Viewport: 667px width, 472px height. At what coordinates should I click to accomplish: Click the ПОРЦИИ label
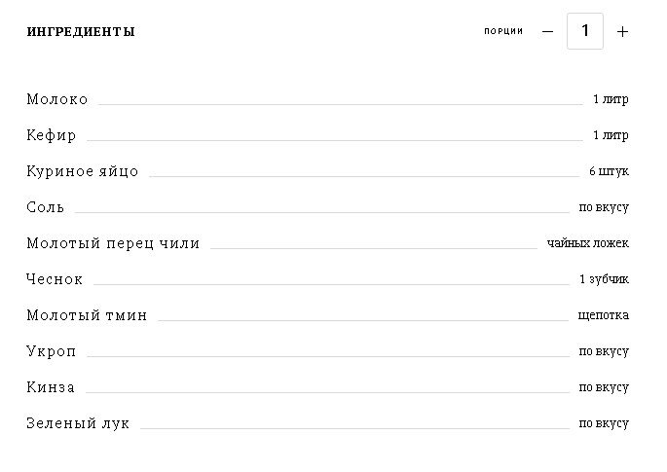(x=503, y=31)
